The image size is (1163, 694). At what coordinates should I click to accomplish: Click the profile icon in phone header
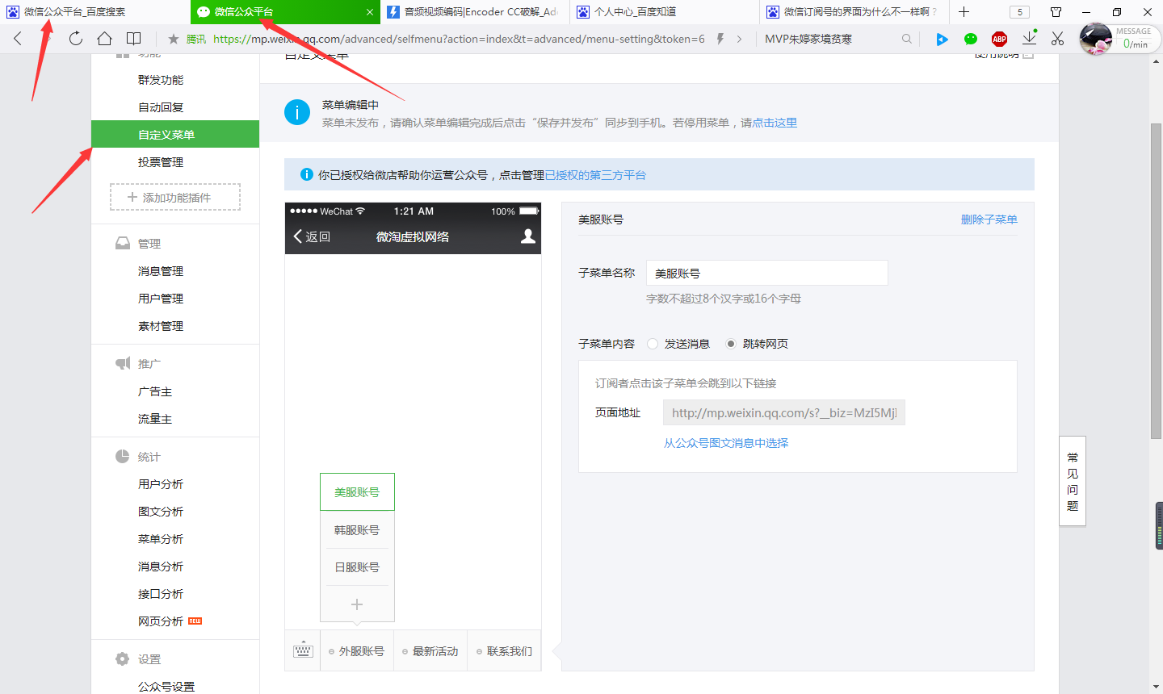tap(528, 236)
